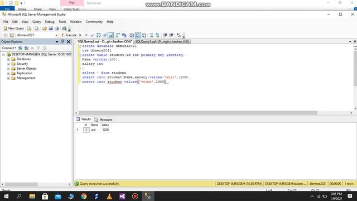
Task: Select the Server Objects tree item
Action: pos(26,69)
